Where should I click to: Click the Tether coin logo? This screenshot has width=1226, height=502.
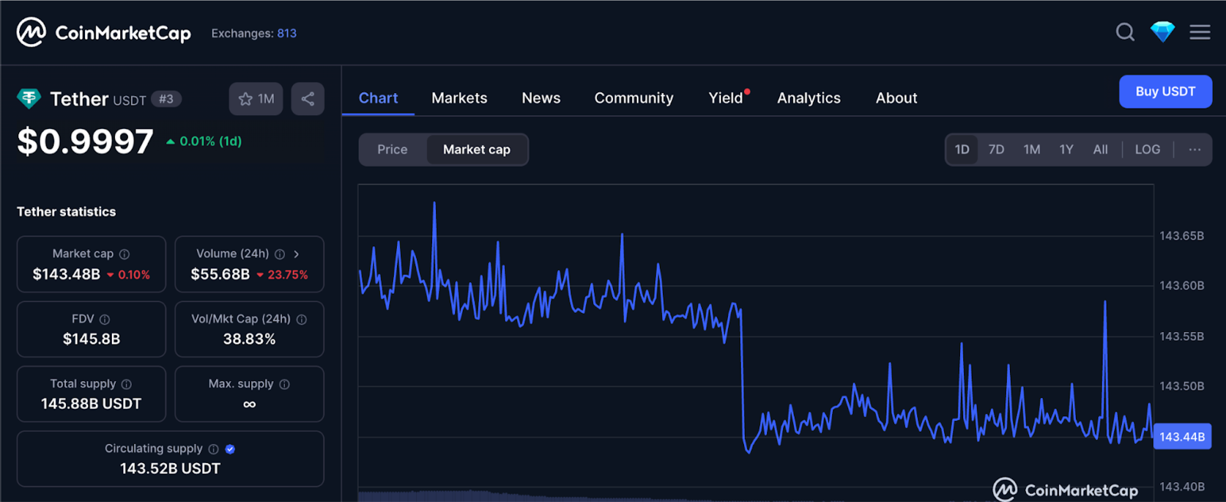29,99
